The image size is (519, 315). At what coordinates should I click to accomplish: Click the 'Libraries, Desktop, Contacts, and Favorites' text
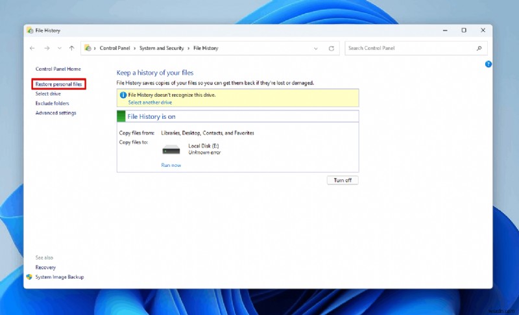point(208,133)
